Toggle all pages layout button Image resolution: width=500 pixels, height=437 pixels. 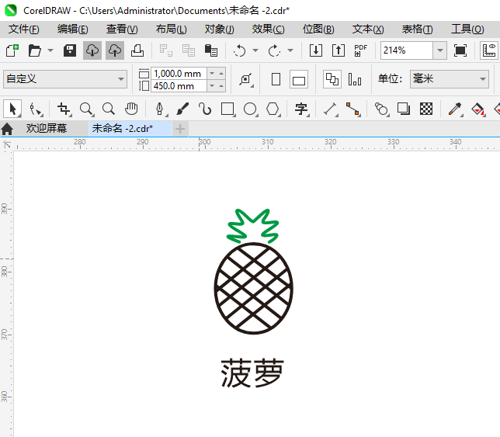tap(332, 79)
